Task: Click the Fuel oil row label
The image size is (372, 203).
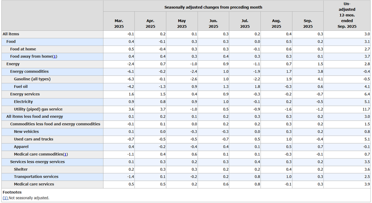Action: click(21, 87)
